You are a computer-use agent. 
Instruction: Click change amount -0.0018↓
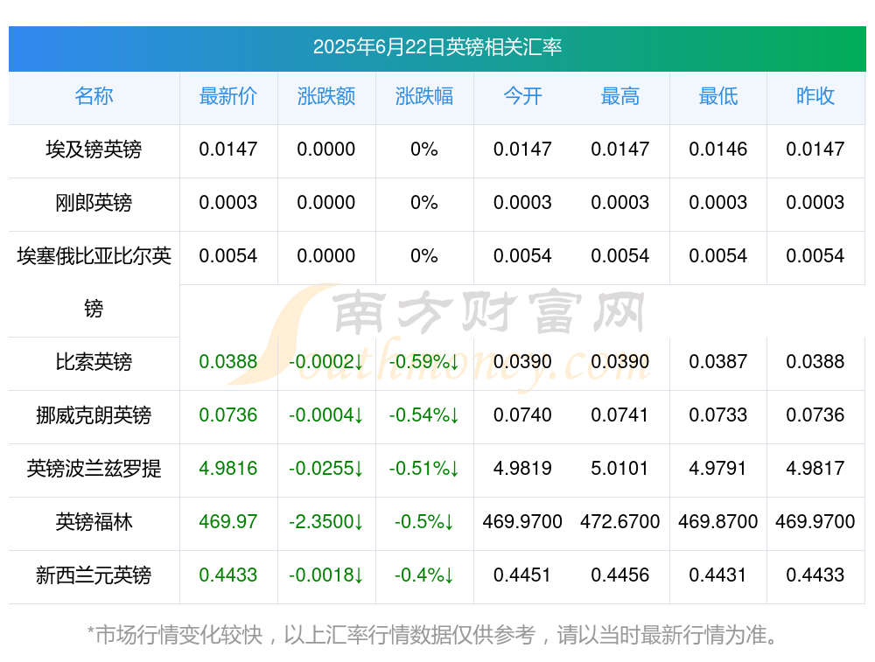coord(325,575)
